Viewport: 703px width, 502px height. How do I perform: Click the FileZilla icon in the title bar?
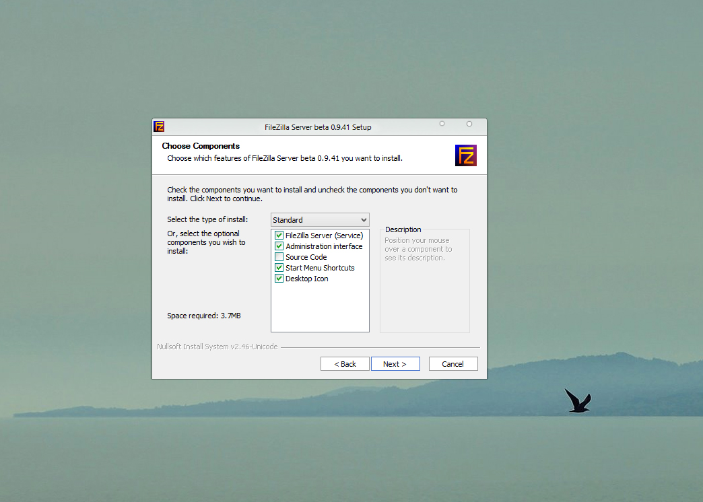[159, 127]
